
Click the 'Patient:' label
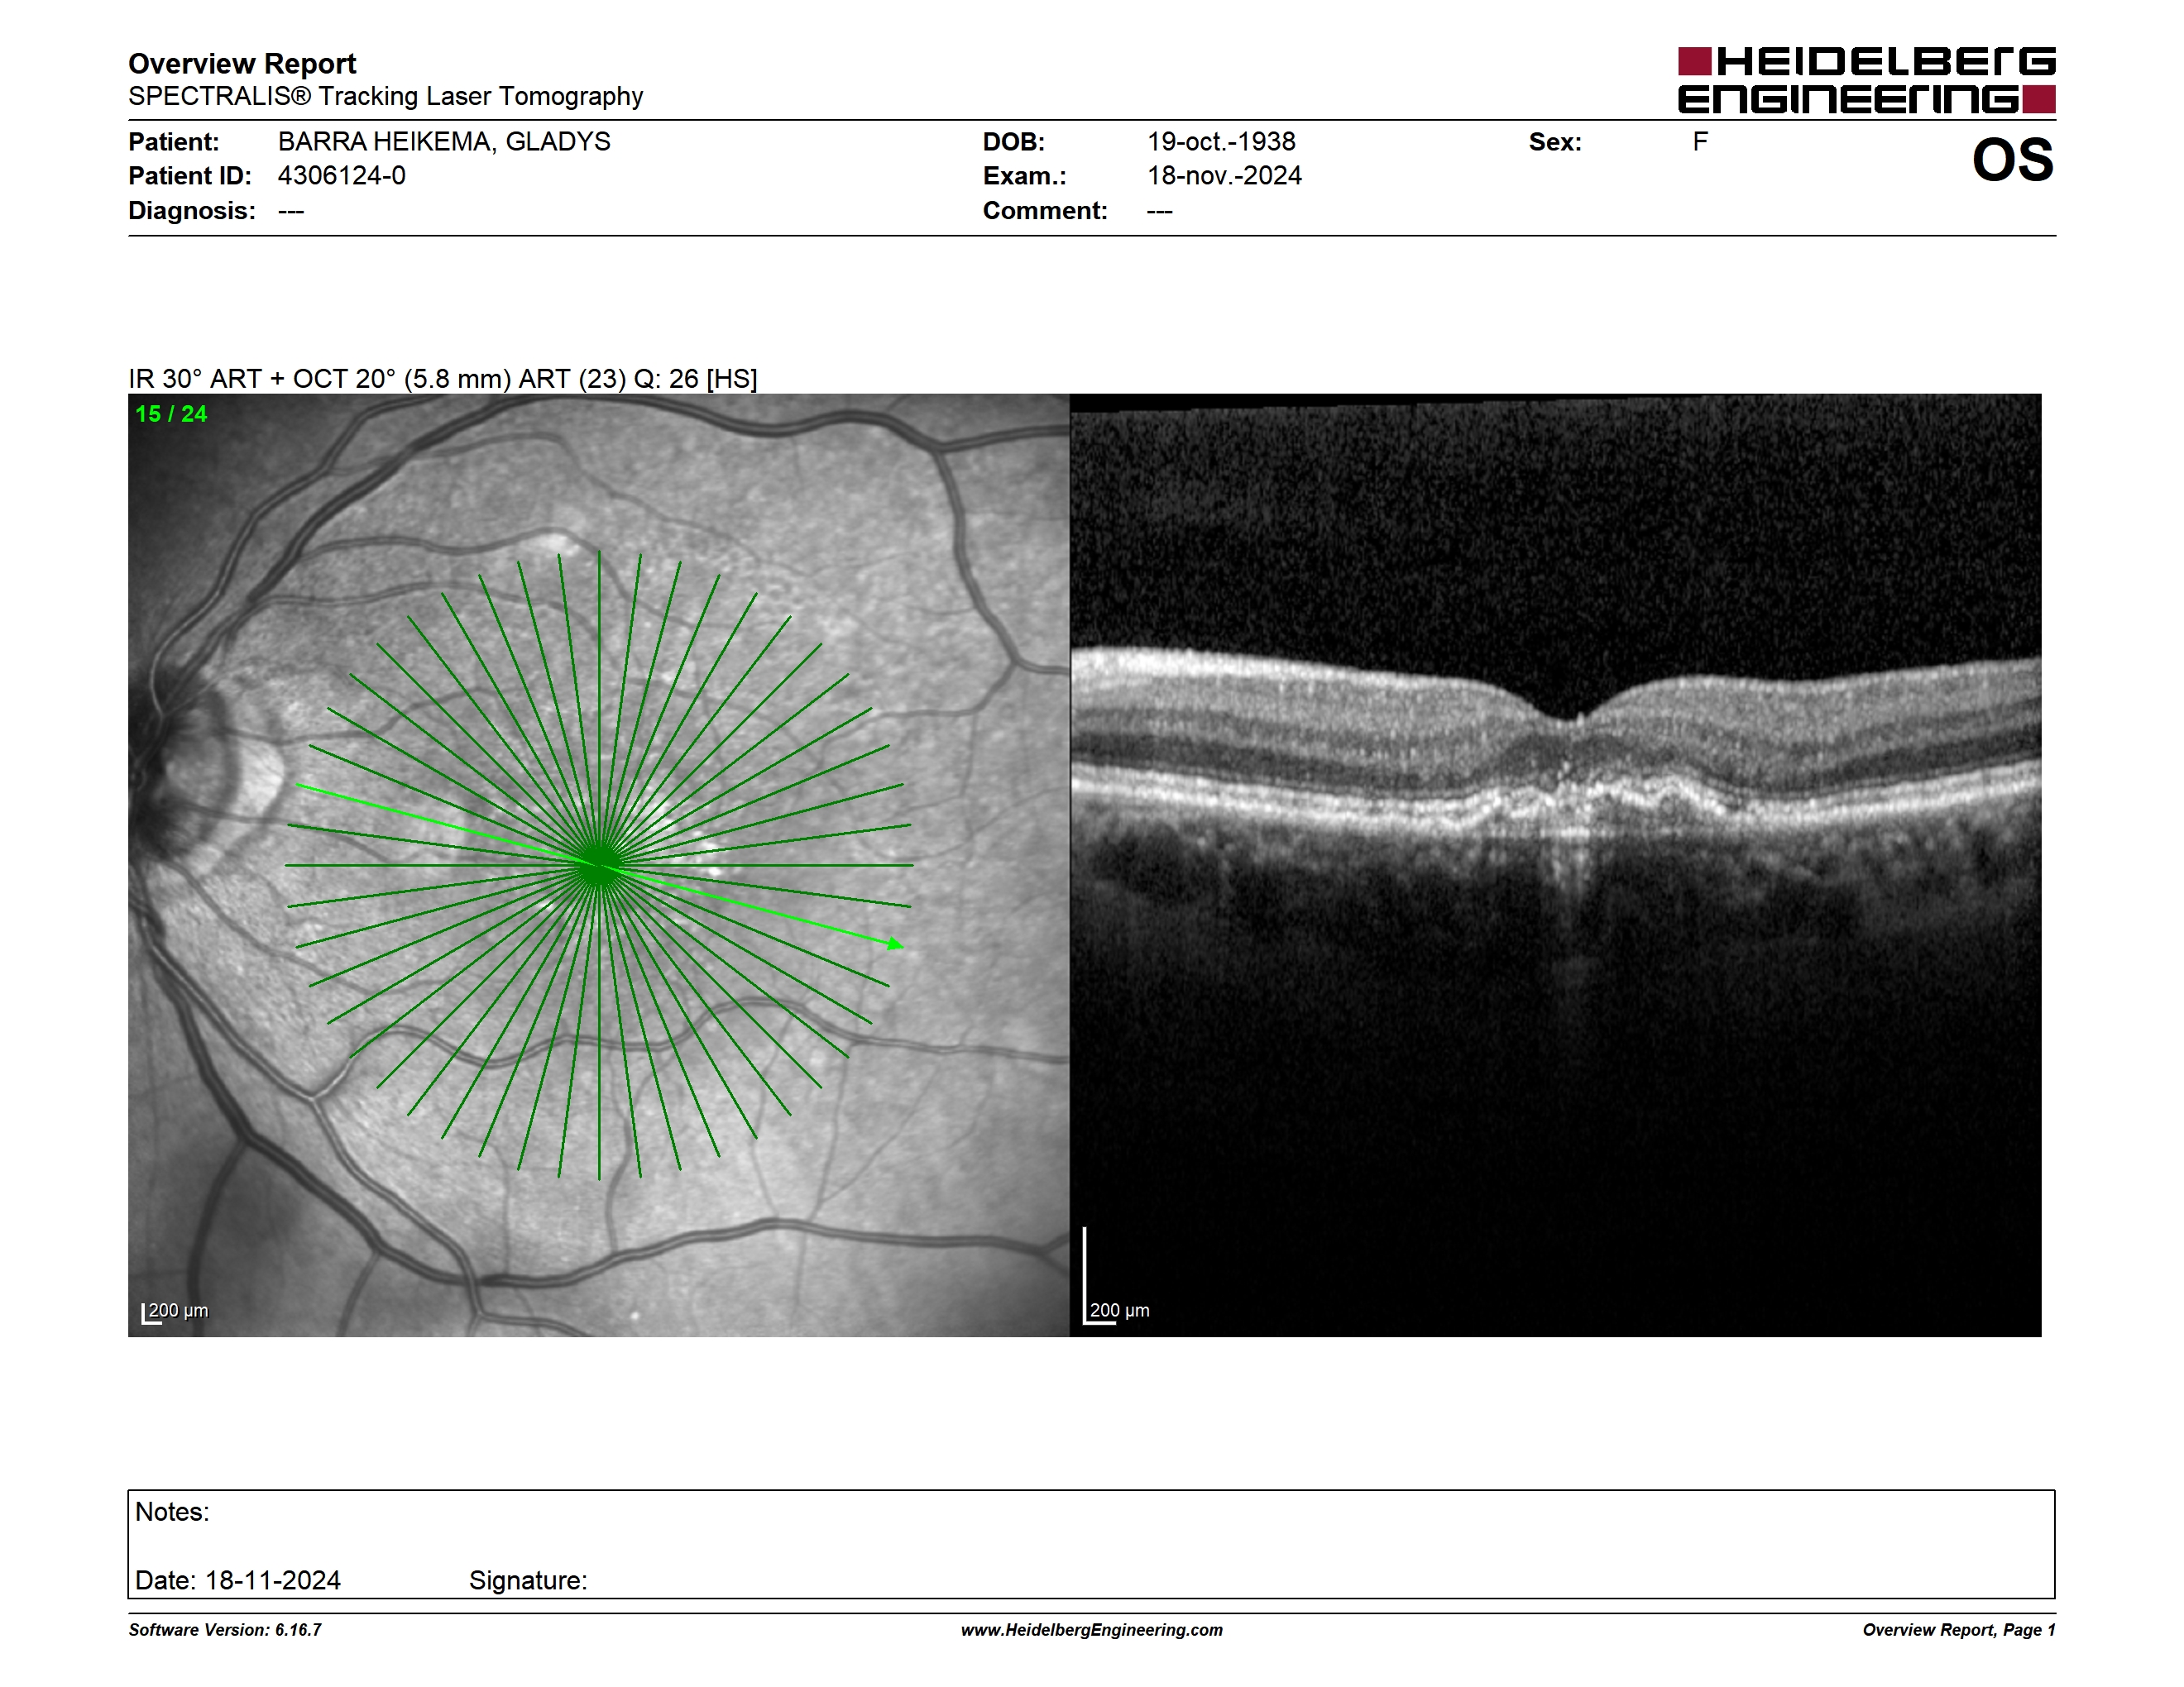tap(174, 142)
